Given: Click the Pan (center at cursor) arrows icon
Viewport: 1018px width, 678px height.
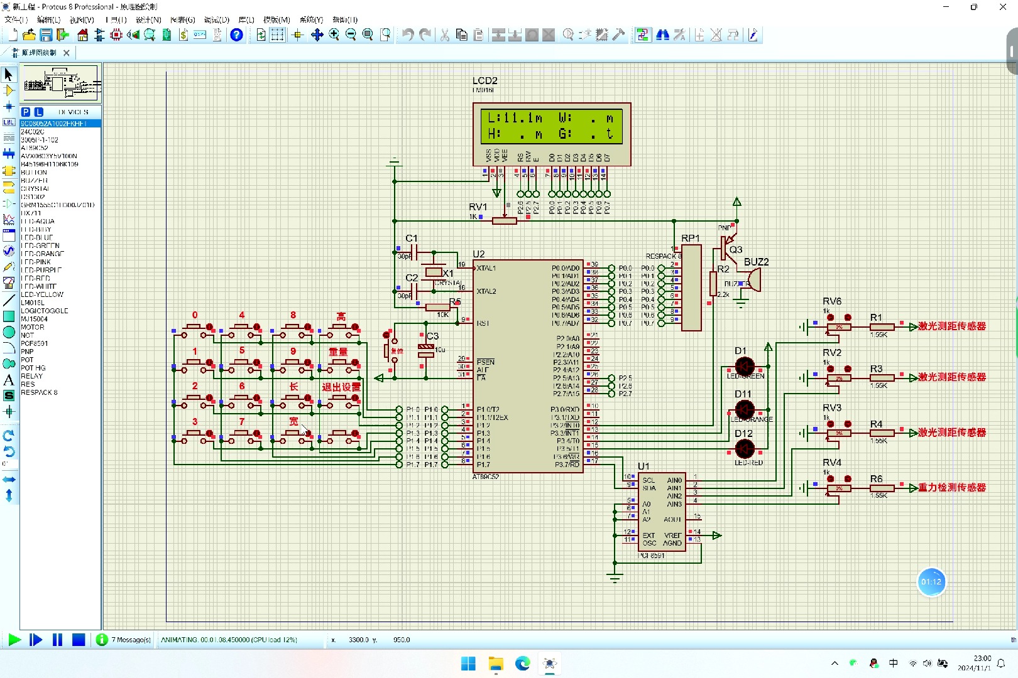Looking at the screenshot, I should point(317,35).
